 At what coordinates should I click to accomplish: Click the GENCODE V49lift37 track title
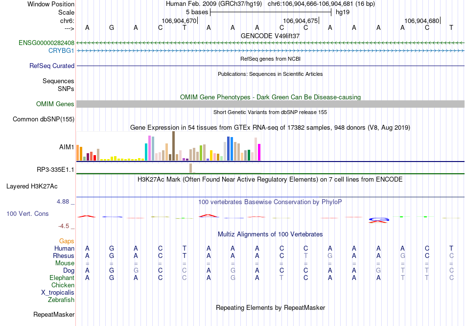pos(270,36)
